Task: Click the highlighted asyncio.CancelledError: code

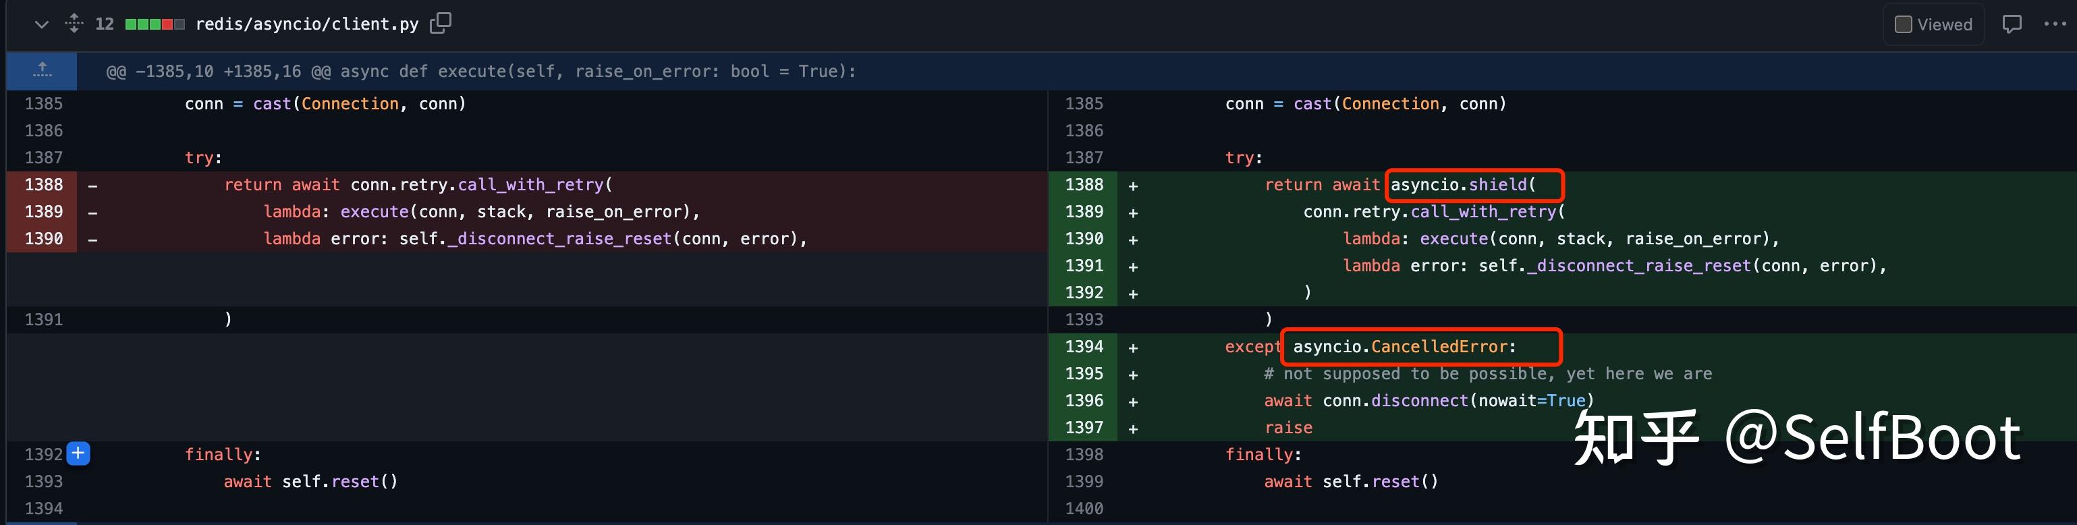Action: [x=1420, y=347]
